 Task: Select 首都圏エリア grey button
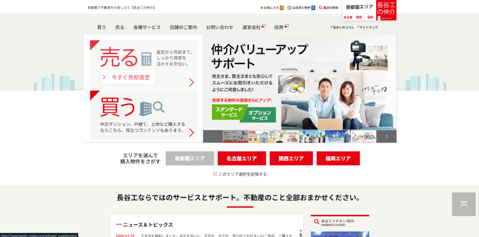[x=190, y=158]
